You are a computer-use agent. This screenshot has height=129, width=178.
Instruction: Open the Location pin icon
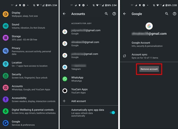click(x=5, y=64)
